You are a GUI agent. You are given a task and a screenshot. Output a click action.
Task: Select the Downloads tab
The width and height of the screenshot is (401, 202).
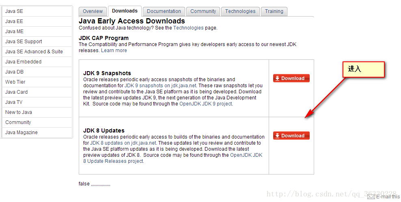[x=125, y=11]
